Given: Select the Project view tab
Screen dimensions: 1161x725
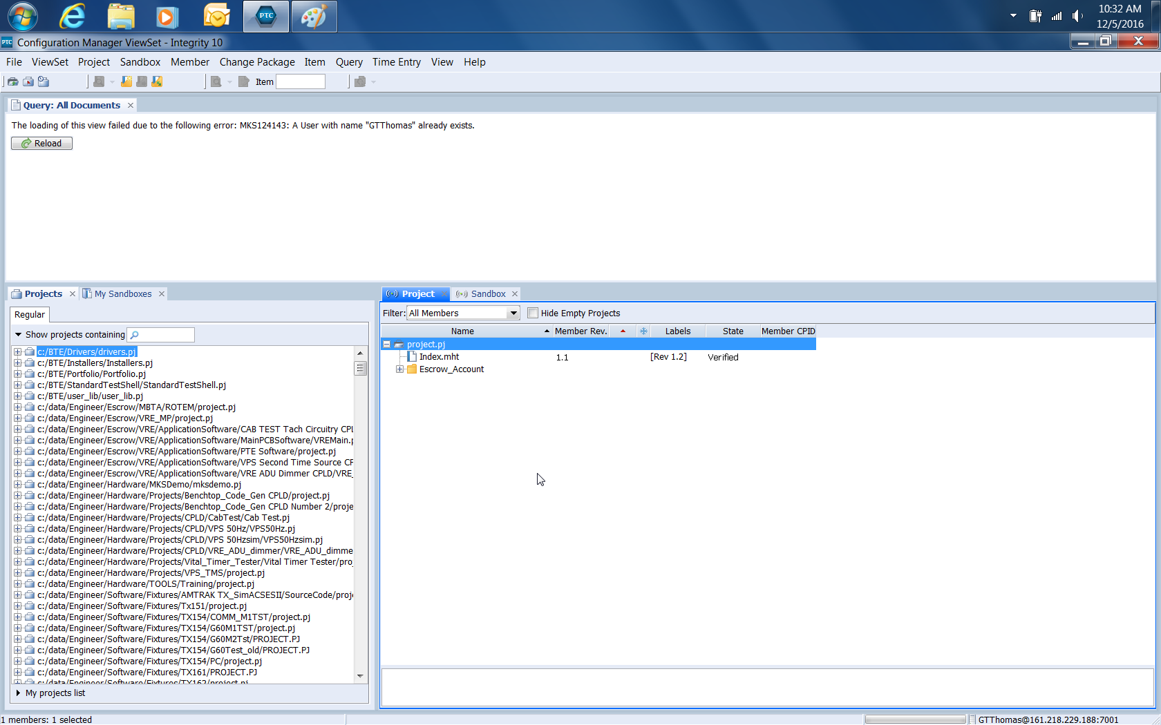Looking at the screenshot, I should pyautogui.click(x=417, y=293).
